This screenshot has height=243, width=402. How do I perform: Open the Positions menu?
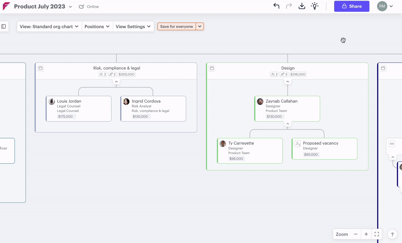click(97, 27)
